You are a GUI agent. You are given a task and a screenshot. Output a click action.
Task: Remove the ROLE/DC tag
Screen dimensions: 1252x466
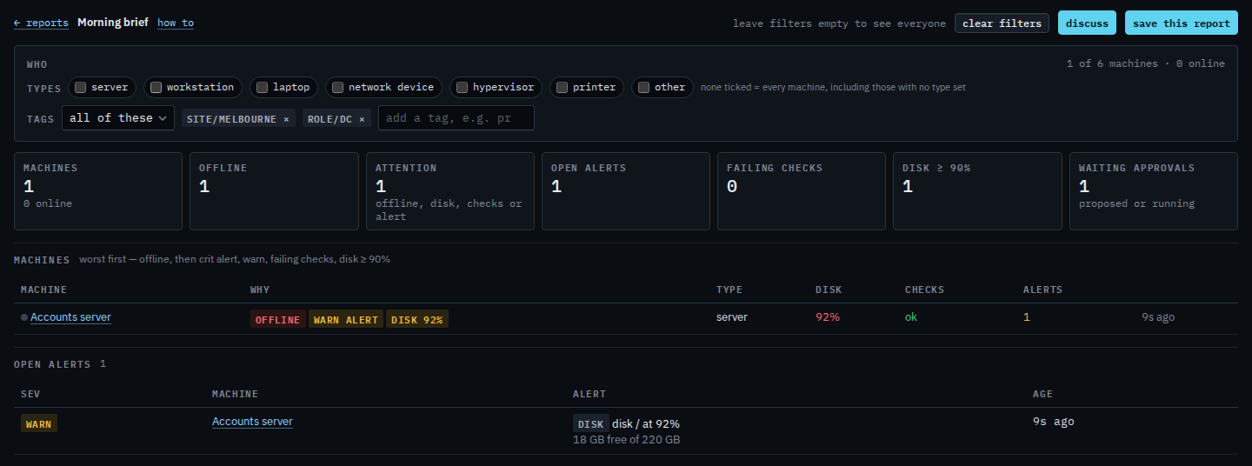pyautogui.click(x=362, y=119)
